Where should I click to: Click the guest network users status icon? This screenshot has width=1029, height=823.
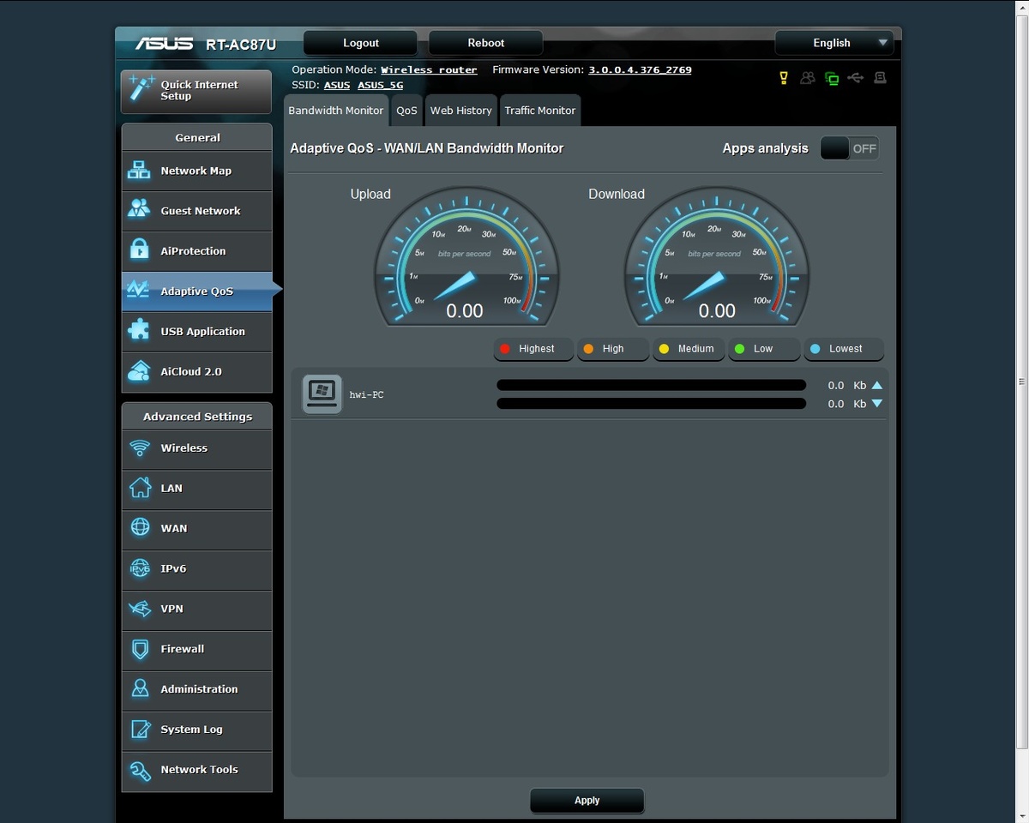click(x=807, y=78)
